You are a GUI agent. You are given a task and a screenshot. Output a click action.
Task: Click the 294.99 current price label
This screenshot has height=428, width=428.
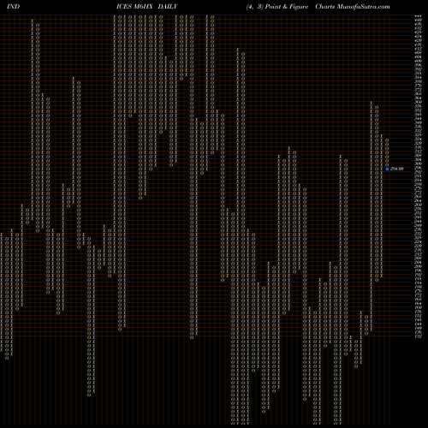pos(397,169)
